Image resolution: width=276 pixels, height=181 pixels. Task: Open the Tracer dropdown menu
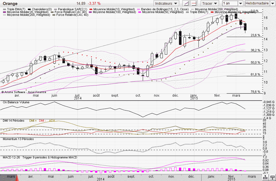click(210, 3)
